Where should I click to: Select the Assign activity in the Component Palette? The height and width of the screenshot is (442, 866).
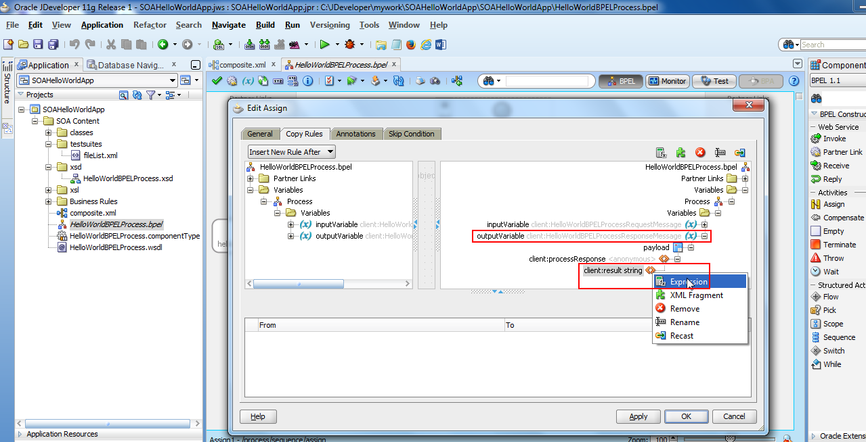(834, 204)
